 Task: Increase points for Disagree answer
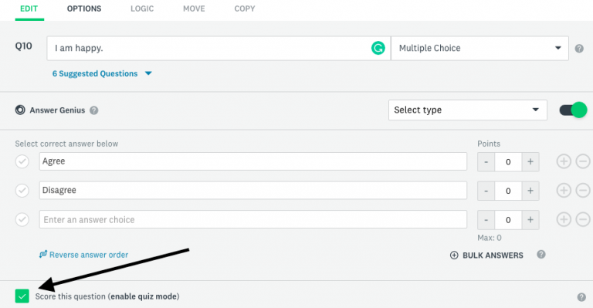pyautogui.click(x=530, y=191)
